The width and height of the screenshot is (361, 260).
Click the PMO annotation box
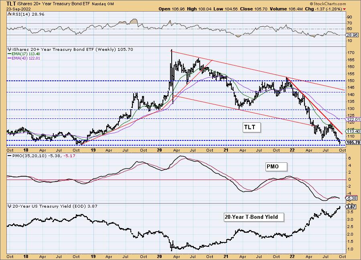pos(276,166)
